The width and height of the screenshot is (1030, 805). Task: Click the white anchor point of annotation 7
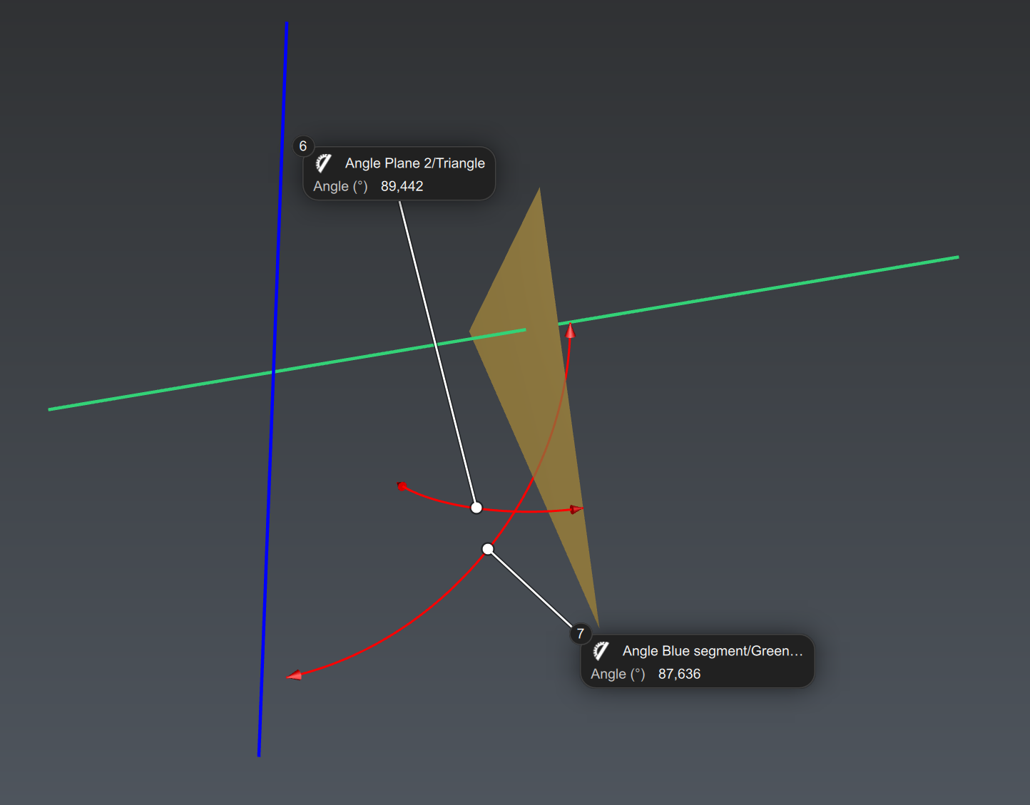click(x=488, y=549)
